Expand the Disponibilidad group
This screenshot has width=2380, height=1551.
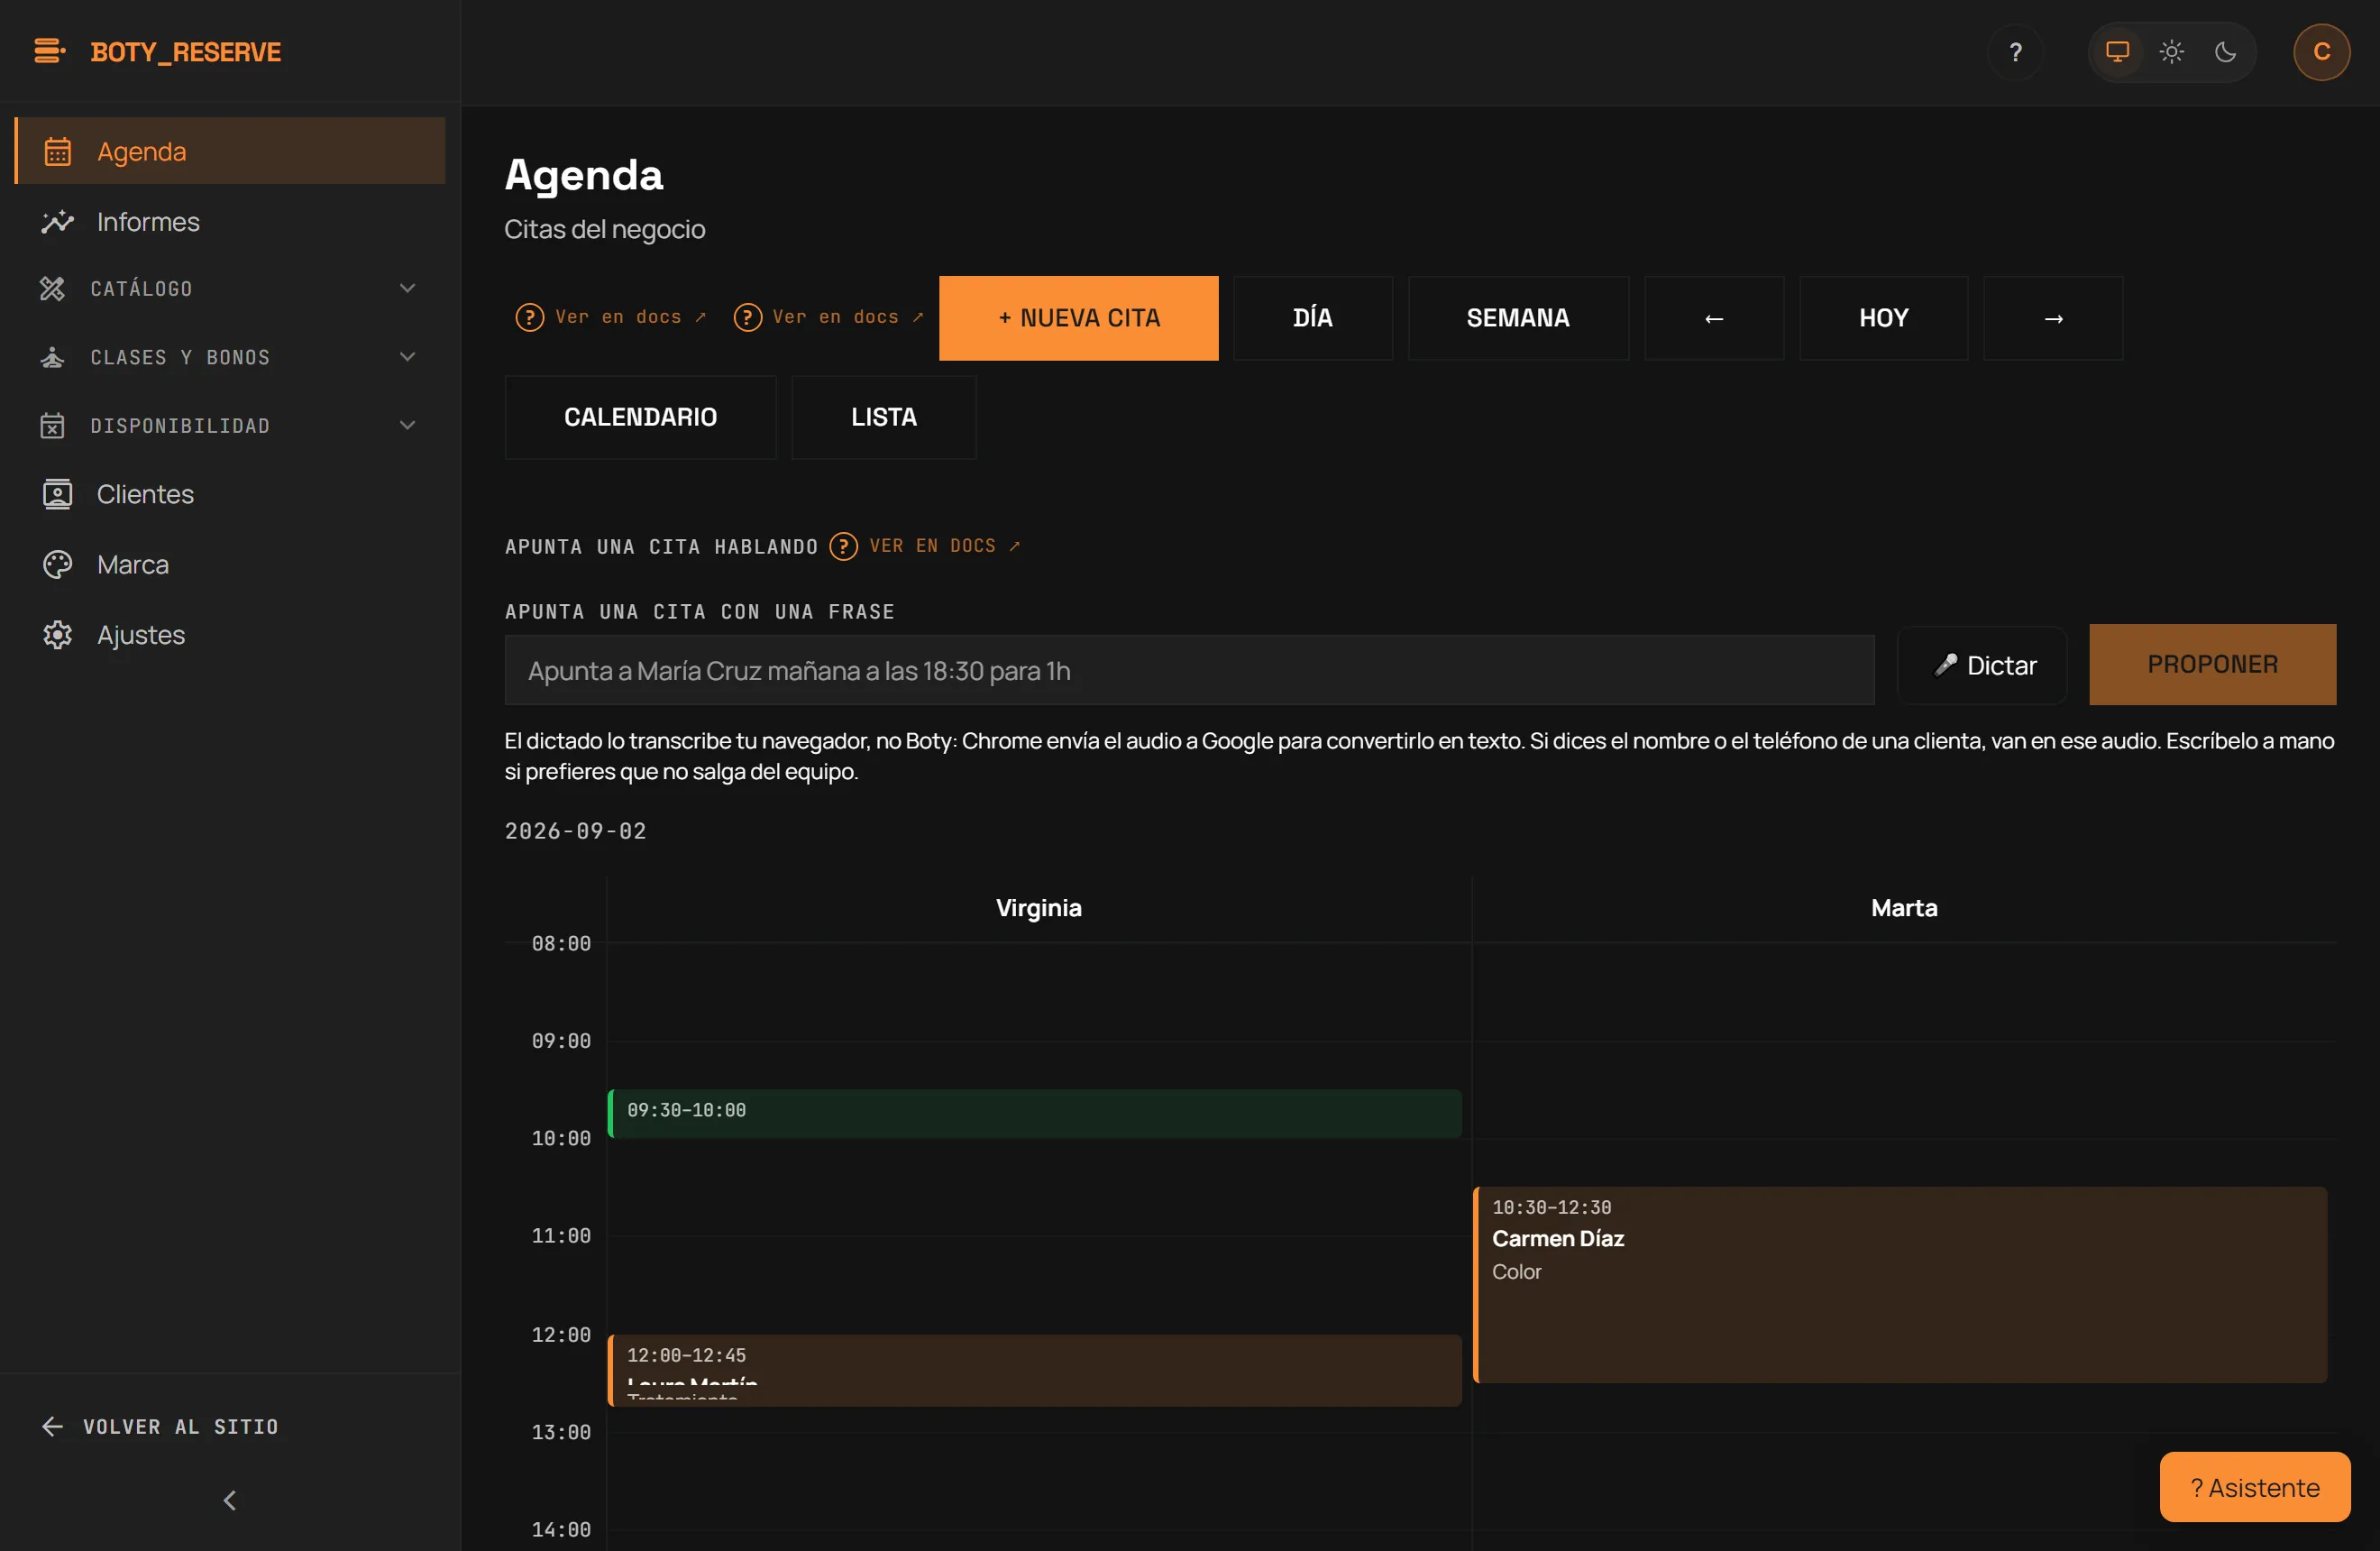(x=230, y=426)
